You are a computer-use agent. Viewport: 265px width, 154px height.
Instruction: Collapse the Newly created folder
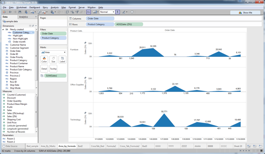coord(3,29)
